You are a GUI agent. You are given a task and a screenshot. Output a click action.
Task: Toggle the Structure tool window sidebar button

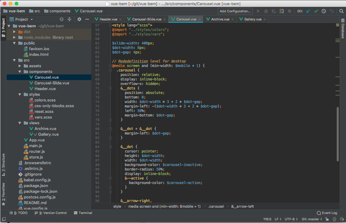point(3,164)
